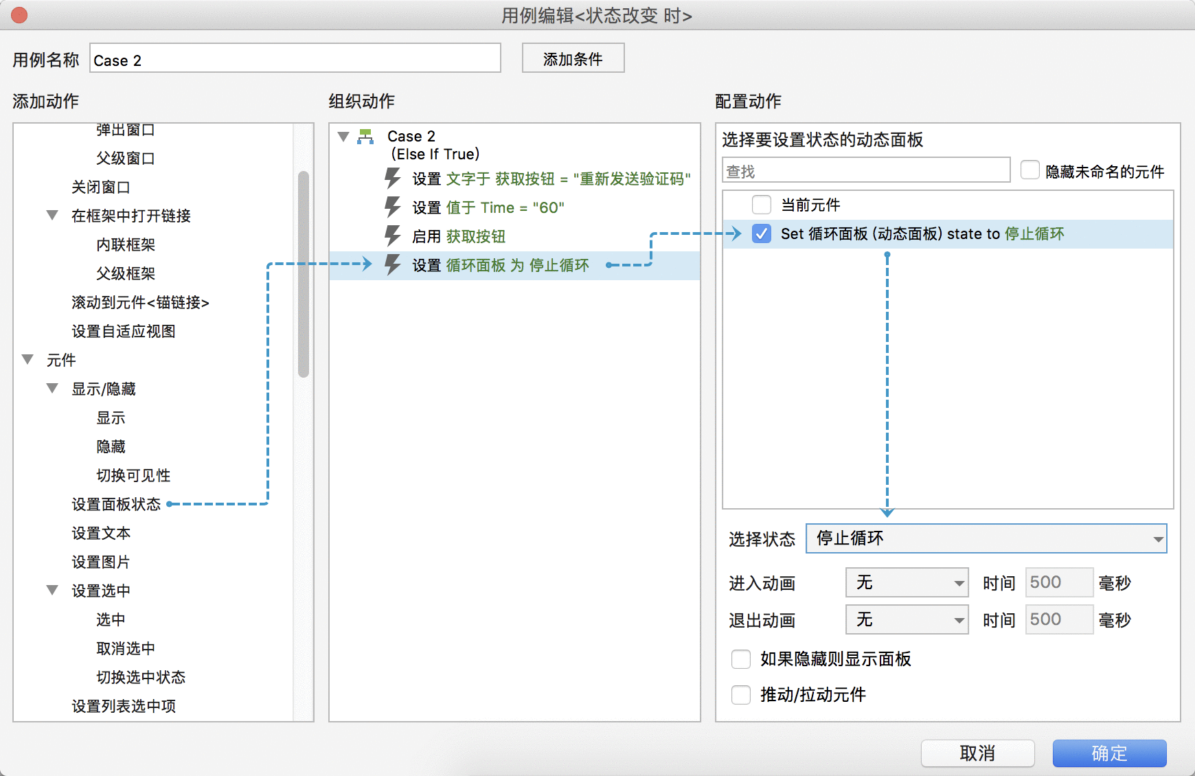
Task: Select 设置图片 action
Action: (101, 562)
